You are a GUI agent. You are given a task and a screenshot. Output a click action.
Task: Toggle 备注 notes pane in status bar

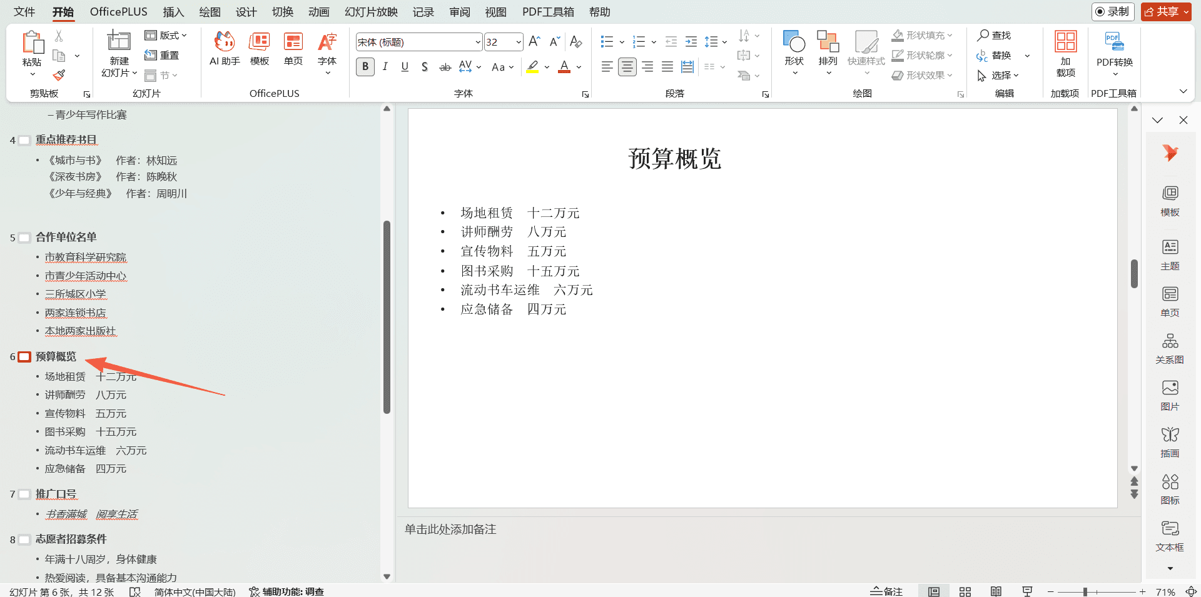pyautogui.click(x=886, y=591)
